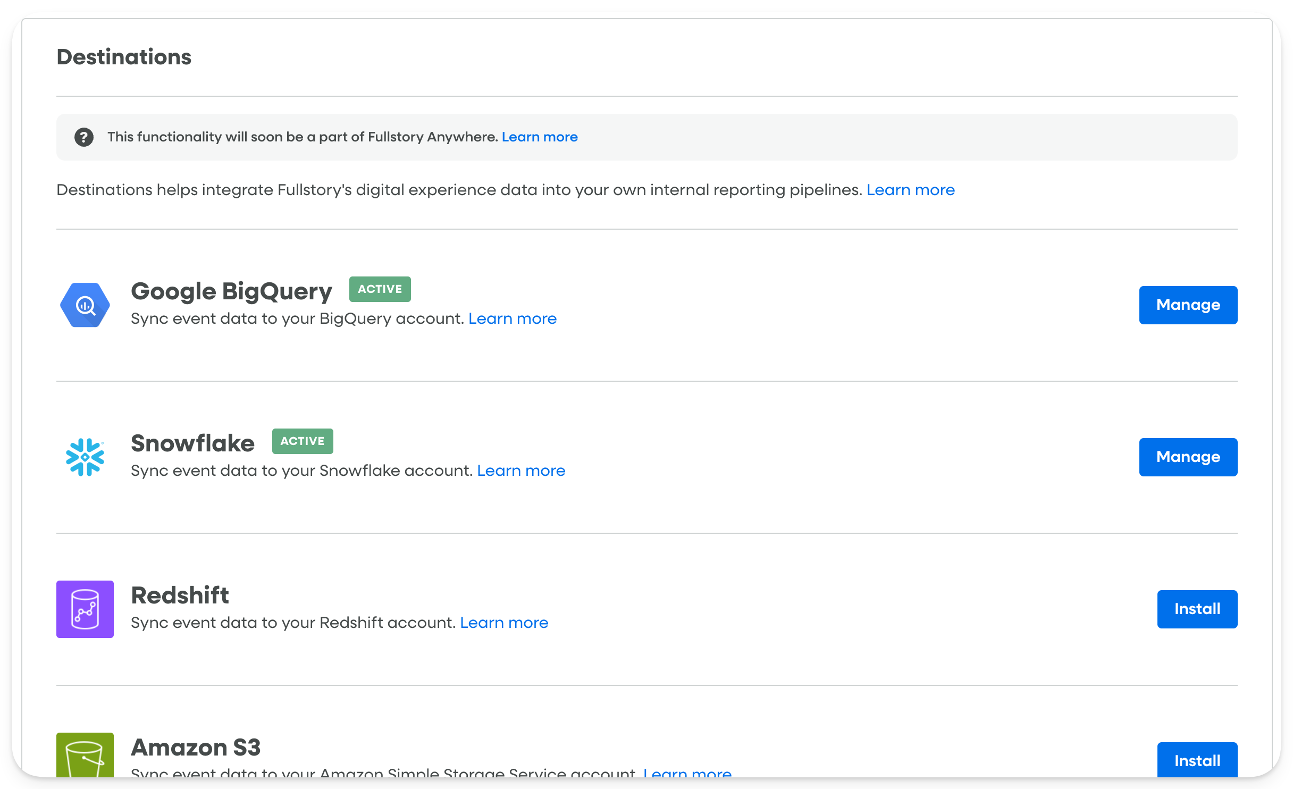This screenshot has width=1293, height=789.
Task: Click the Destinations page heading
Action: 124,57
